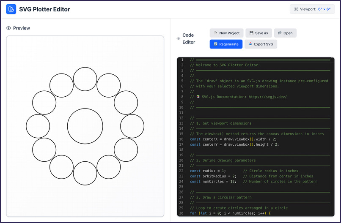Click the SVG Plotter Editor title text
Viewport: 341px width, 223px height.
click(x=44, y=9)
